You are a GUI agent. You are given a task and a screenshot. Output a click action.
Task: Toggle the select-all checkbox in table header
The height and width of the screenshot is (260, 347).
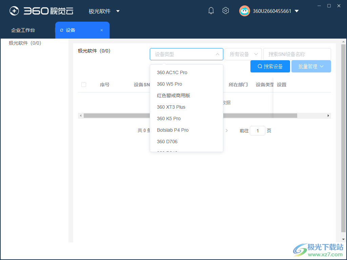click(x=84, y=85)
